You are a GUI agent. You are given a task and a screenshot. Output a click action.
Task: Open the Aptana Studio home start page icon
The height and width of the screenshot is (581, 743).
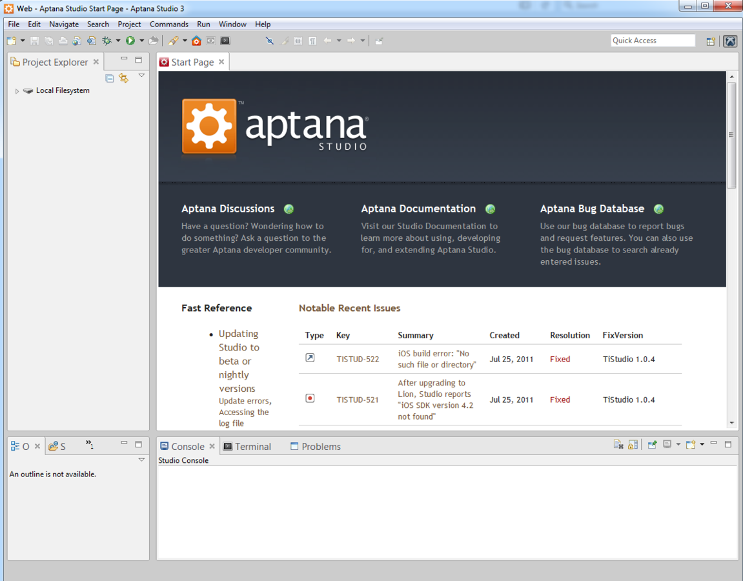click(x=196, y=41)
